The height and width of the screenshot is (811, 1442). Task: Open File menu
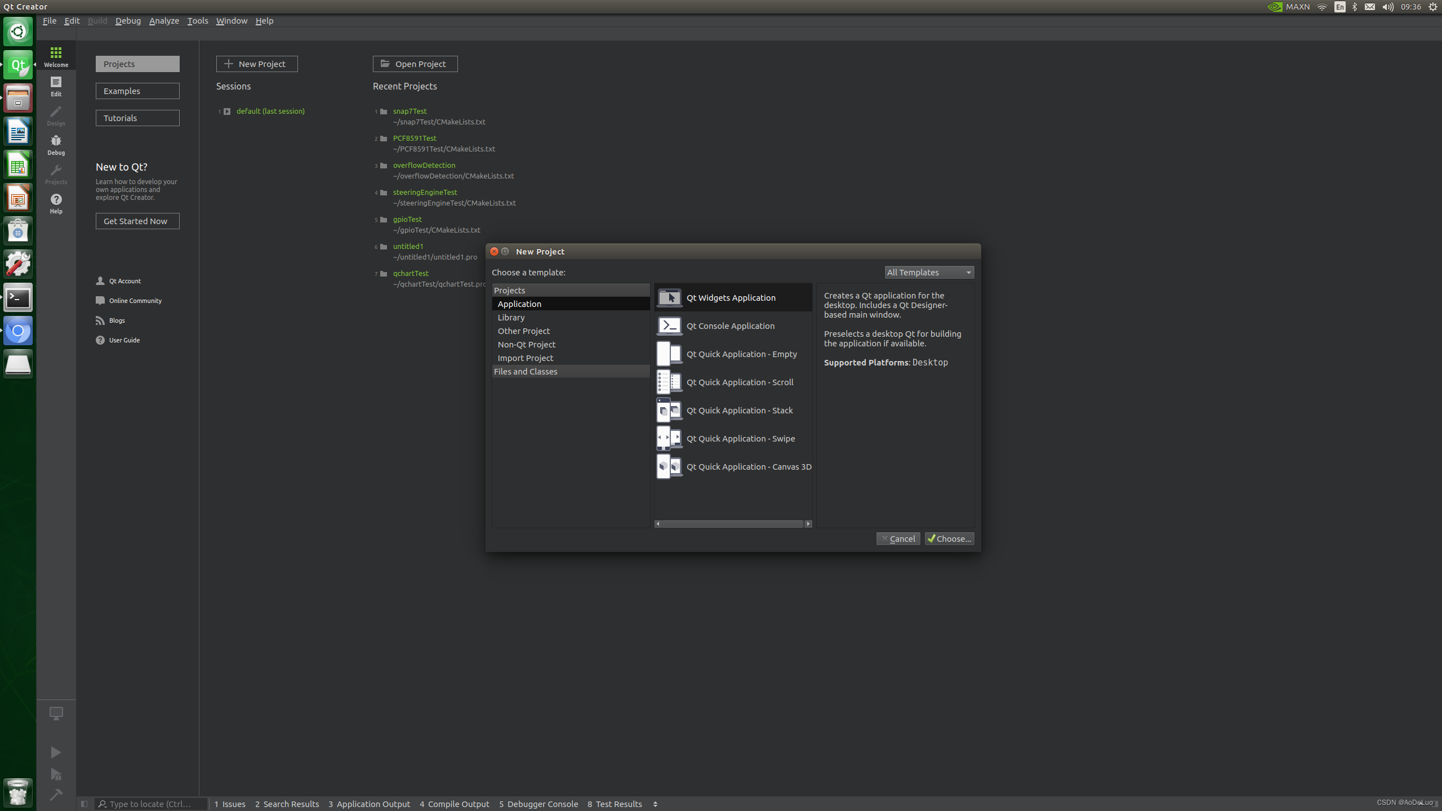pos(50,20)
